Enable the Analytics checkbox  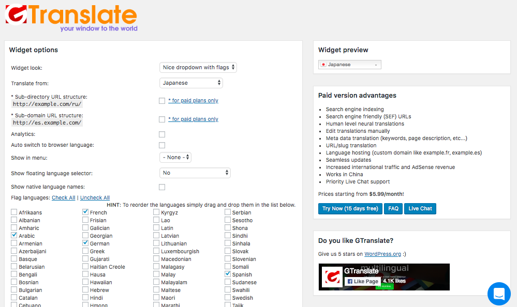[162, 134]
